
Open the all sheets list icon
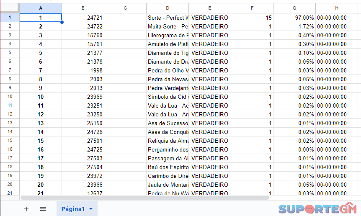click(43, 209)
